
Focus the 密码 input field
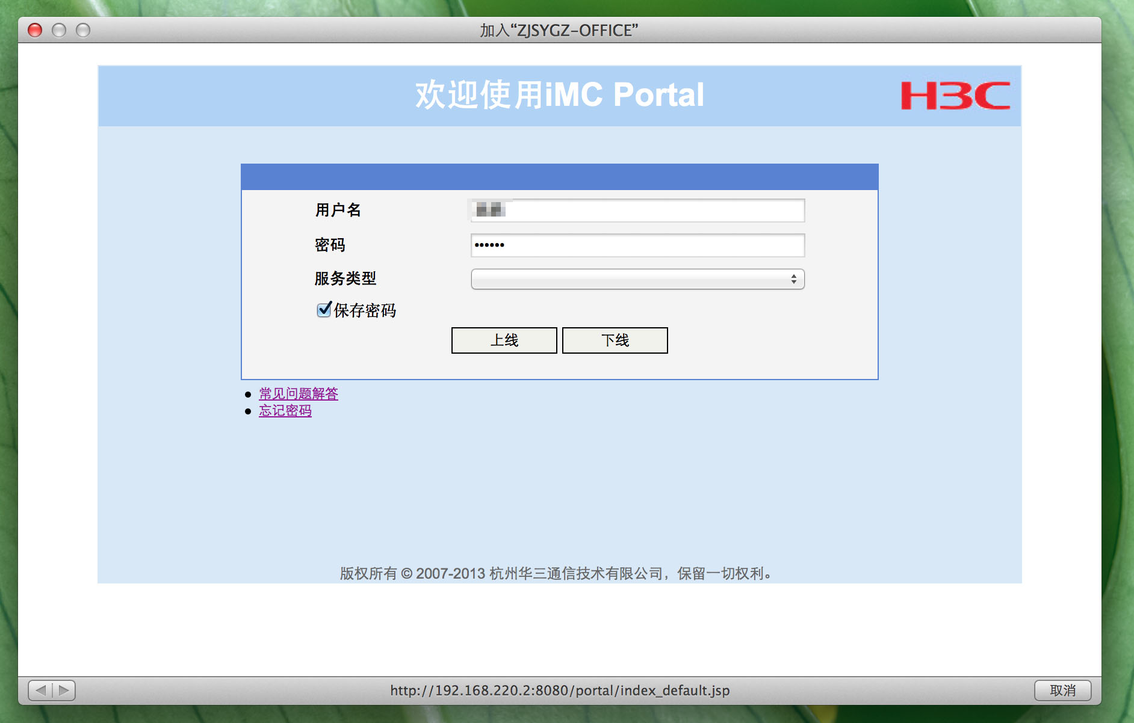coord(637,245)
